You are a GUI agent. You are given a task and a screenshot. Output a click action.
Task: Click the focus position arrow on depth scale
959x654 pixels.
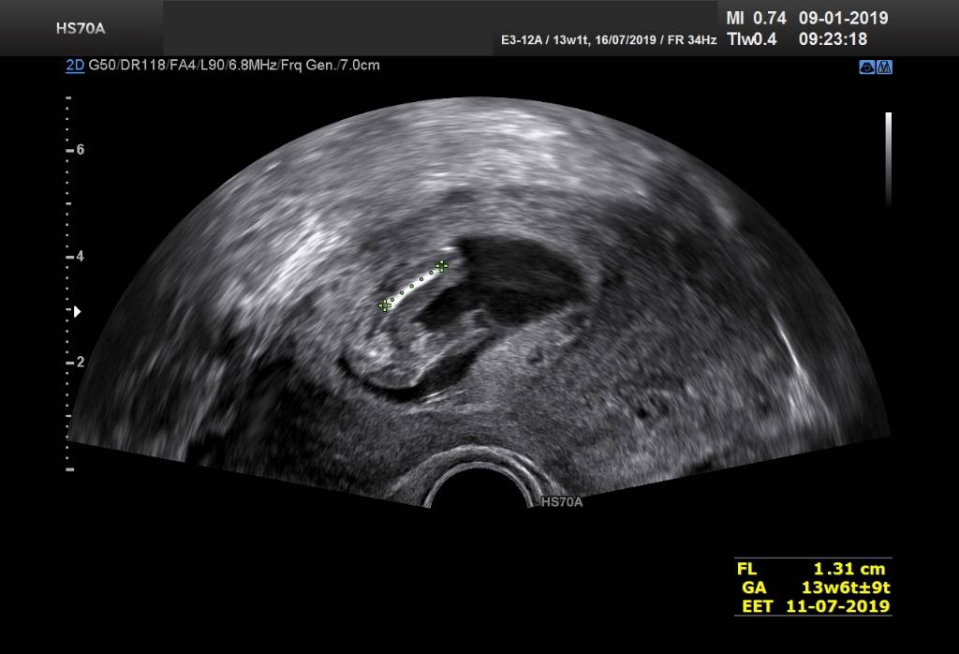tap(78, 310)
